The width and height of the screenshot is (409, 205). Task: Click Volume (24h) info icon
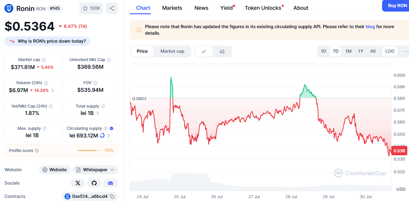(x=46, y=83)
